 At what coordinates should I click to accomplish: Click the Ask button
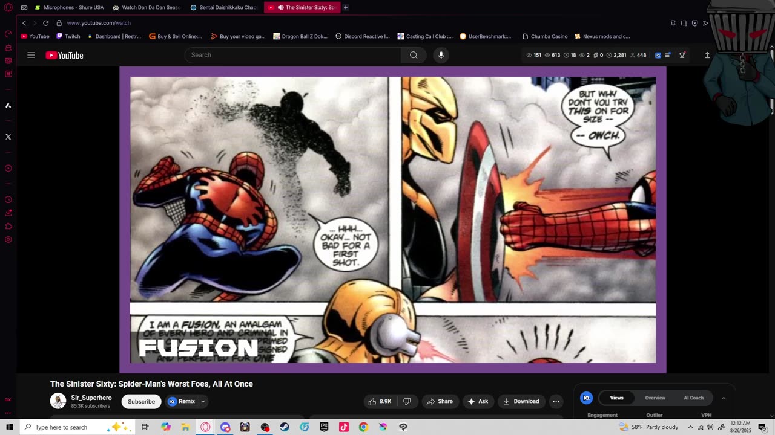(478, 401)
